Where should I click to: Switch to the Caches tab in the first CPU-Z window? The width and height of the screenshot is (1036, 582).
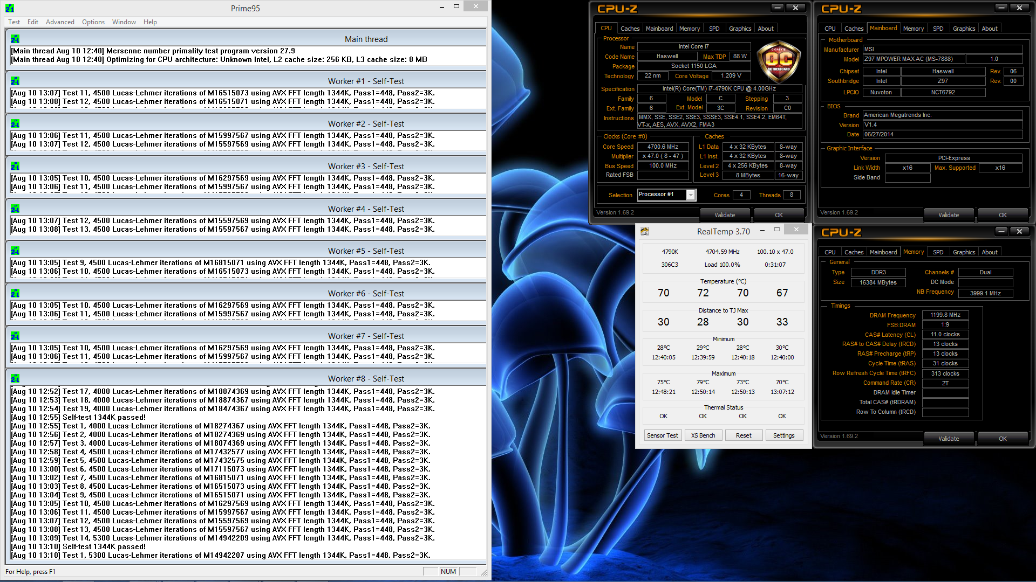[630, 29]
